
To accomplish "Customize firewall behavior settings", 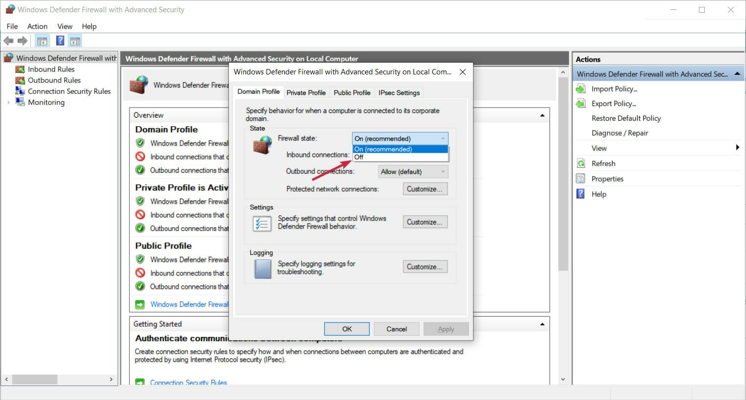I will (x=425, y=222).
